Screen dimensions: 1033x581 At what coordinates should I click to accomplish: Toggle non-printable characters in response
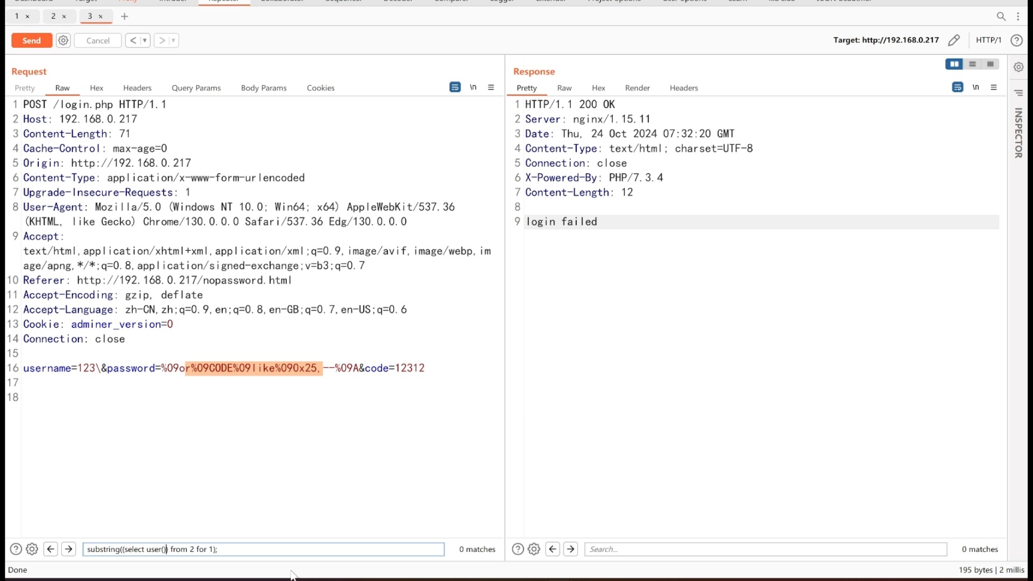pyautogui.click(x=976, y=87)
